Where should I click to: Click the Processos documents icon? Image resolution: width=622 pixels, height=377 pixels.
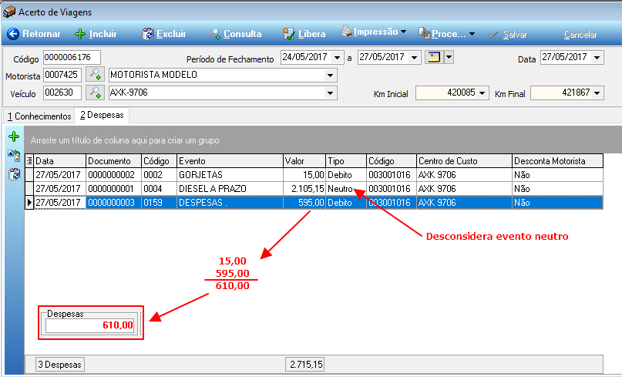(424, 34)
